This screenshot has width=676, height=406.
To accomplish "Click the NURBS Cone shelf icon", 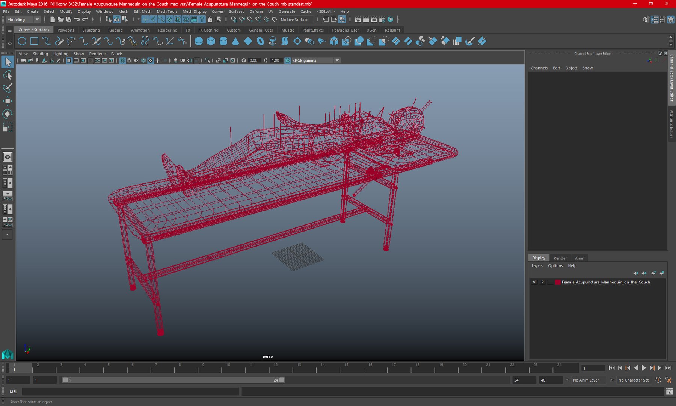I will coord(235,41).
